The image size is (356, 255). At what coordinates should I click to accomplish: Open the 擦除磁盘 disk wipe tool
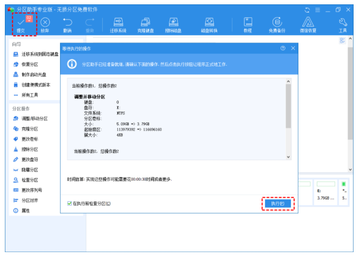point(174,24)
